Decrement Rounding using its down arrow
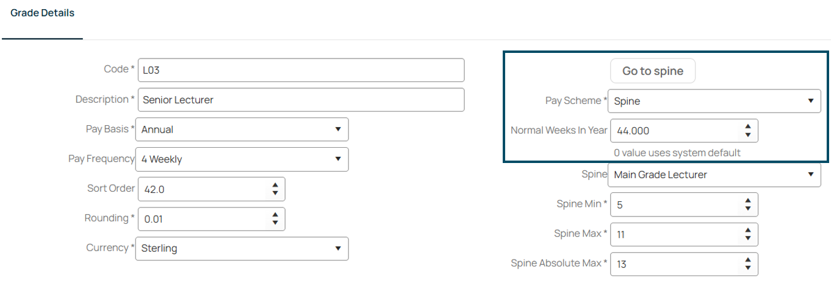This screenshot has height=281, width=834. coord(275,223)
